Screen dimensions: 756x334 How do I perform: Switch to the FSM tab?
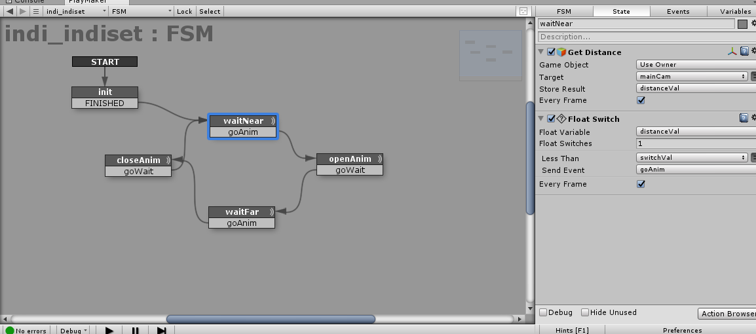pyautogui.click(x=563, y=11)
